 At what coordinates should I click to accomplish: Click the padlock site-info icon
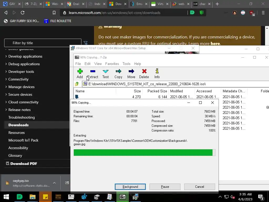pyautogui.click(x=65, y=13)
